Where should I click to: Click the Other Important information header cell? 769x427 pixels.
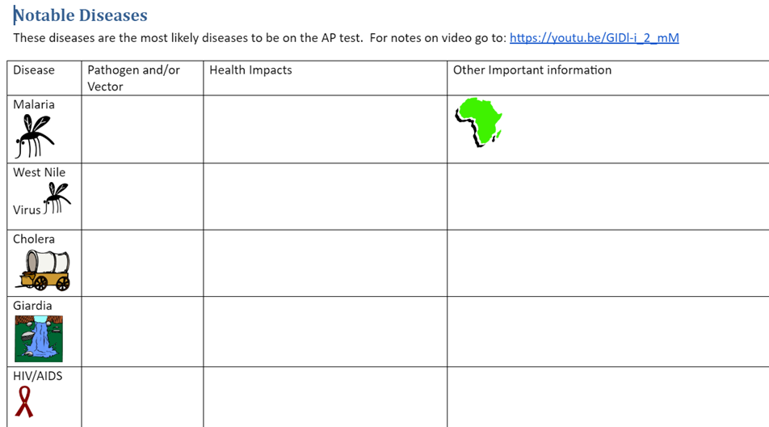[607, 78]
